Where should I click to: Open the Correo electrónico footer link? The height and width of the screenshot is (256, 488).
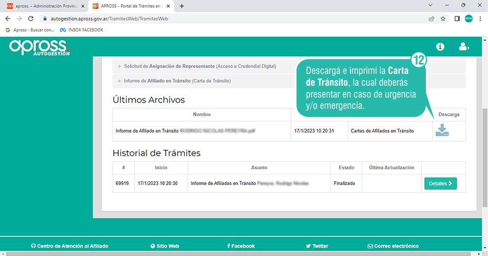[393, 246]
